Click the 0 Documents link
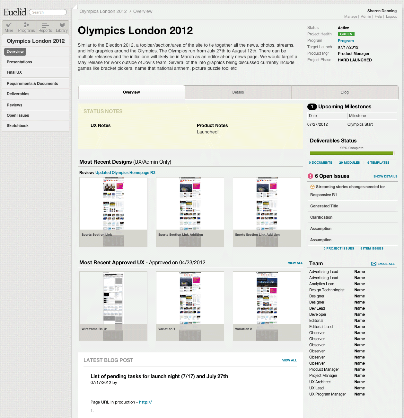This screenshot has width=404, height=418. pyautogui.click(x=321, y=163)
